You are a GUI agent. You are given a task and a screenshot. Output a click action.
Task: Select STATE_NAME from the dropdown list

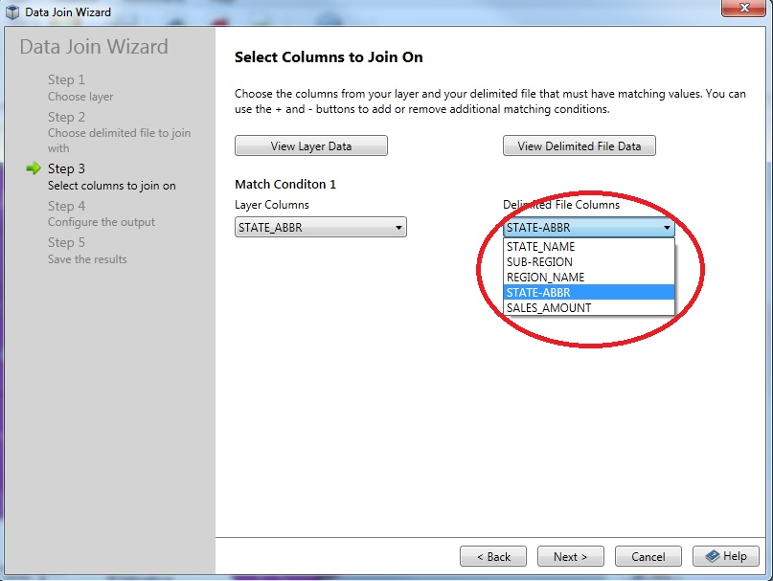click(x=540, y=247)
